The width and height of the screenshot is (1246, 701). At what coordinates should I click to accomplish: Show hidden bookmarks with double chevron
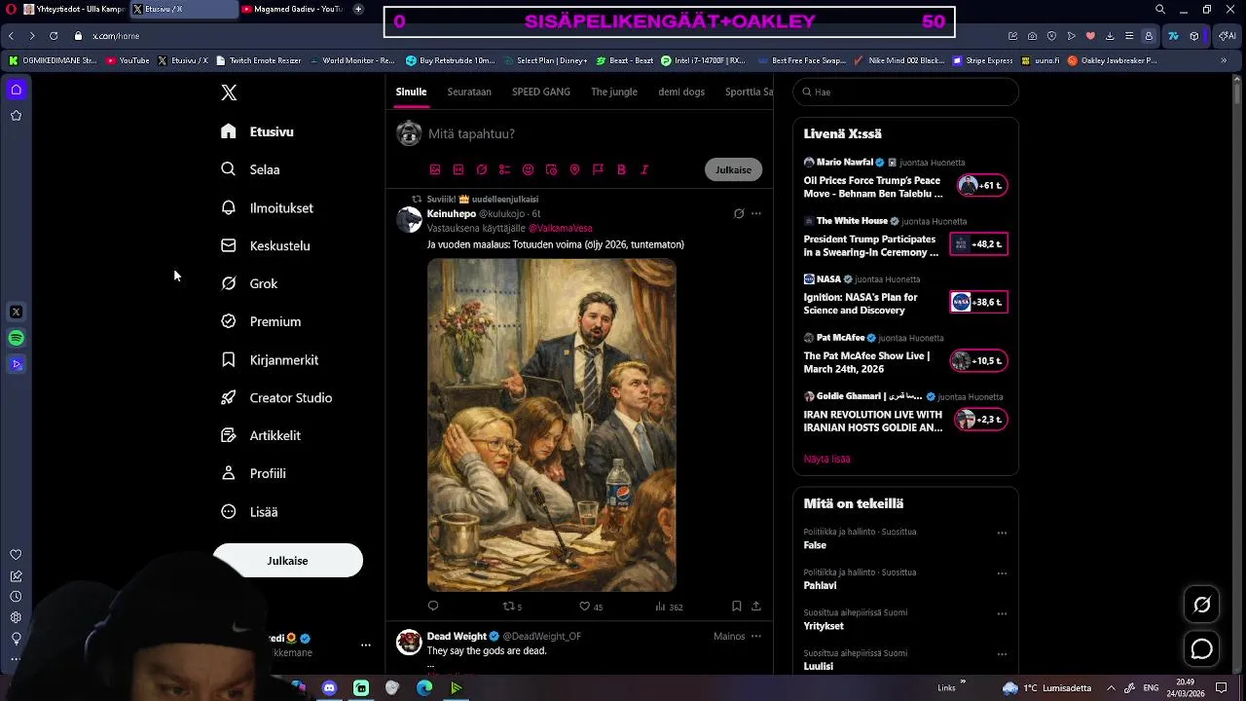(1224, 60)
